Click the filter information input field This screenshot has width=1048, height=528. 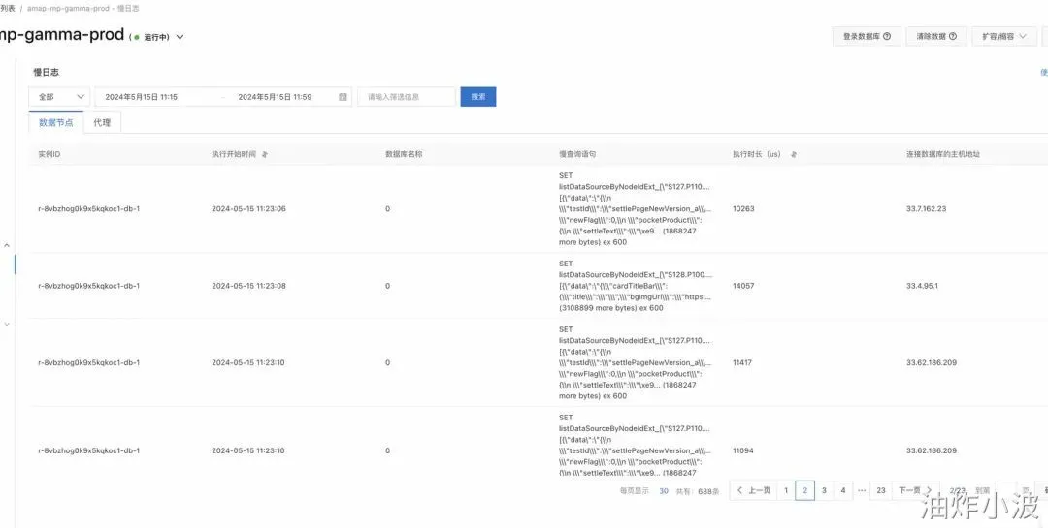[x=407, y=97]
